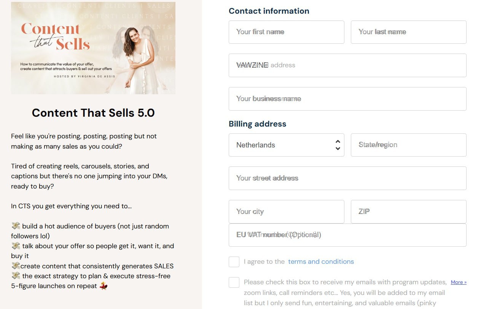This screenshot has height=309, width=481.
Task: Click the Content That Sells banner image
Action: [93, 48]
